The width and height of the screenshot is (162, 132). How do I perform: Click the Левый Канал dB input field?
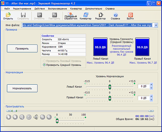[x=143, y=86]
